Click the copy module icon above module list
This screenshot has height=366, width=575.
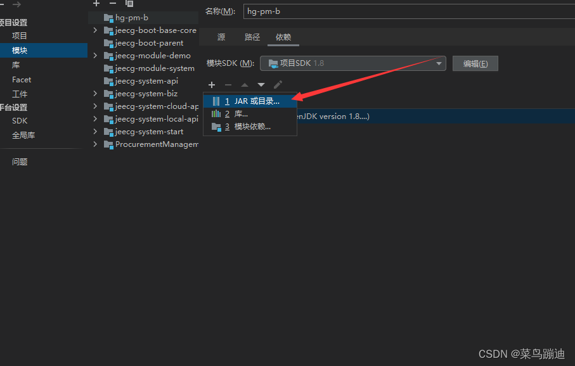[129, 4]
